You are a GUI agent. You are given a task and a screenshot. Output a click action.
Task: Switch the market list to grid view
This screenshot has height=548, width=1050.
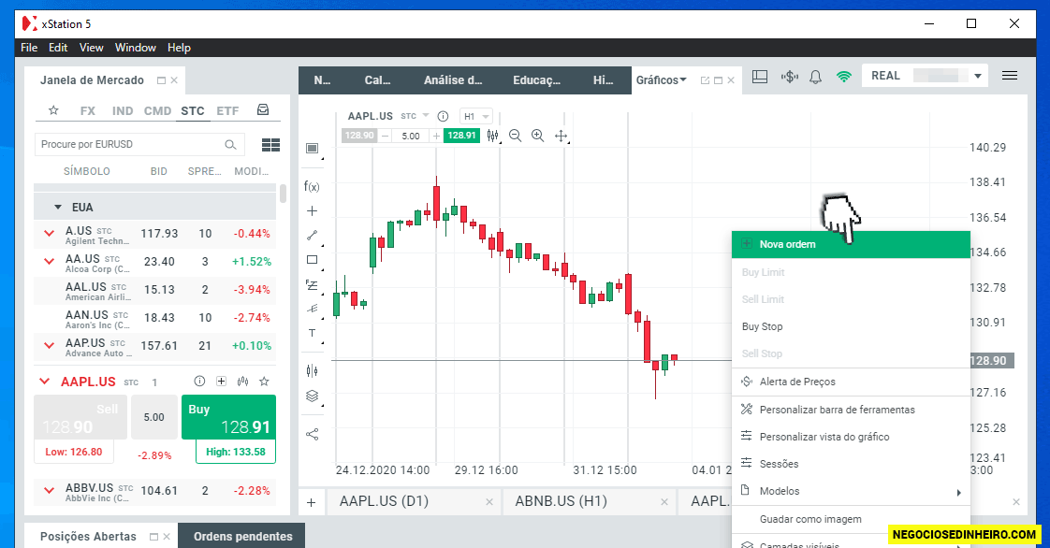click(270, 145)
